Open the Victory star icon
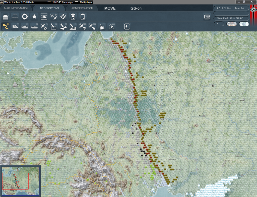 (34, 17)
